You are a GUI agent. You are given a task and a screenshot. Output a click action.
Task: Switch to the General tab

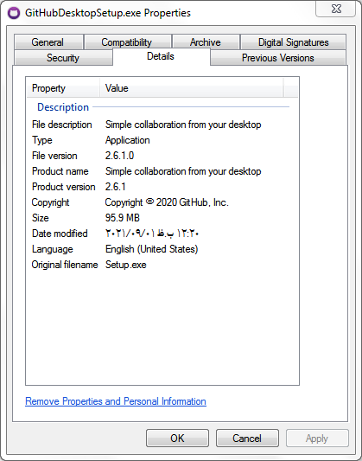[48, 42]
